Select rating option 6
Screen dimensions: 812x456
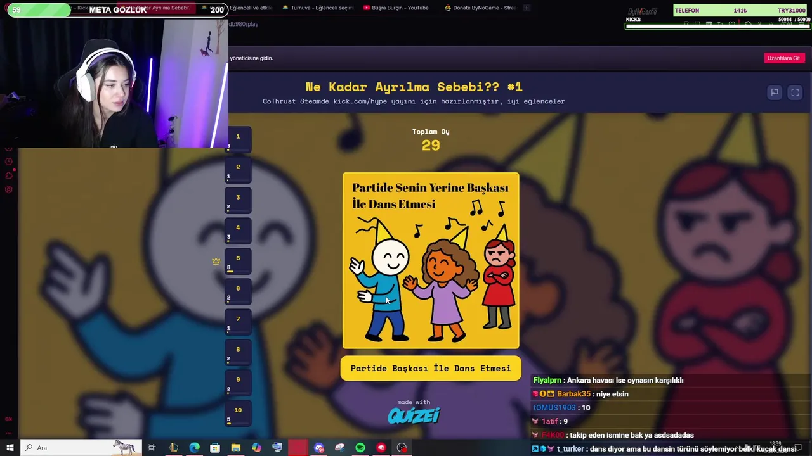pos(238,291)
